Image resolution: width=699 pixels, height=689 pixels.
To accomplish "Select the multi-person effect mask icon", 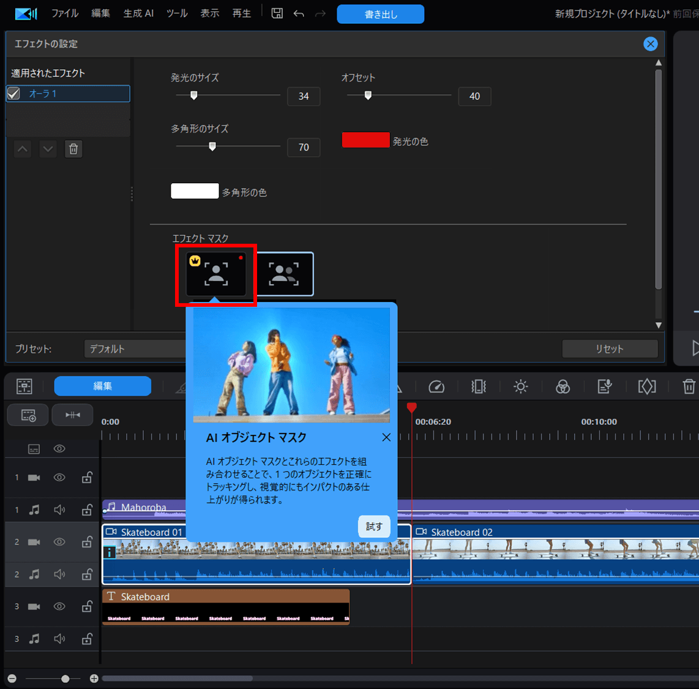I will coord(285,274).
